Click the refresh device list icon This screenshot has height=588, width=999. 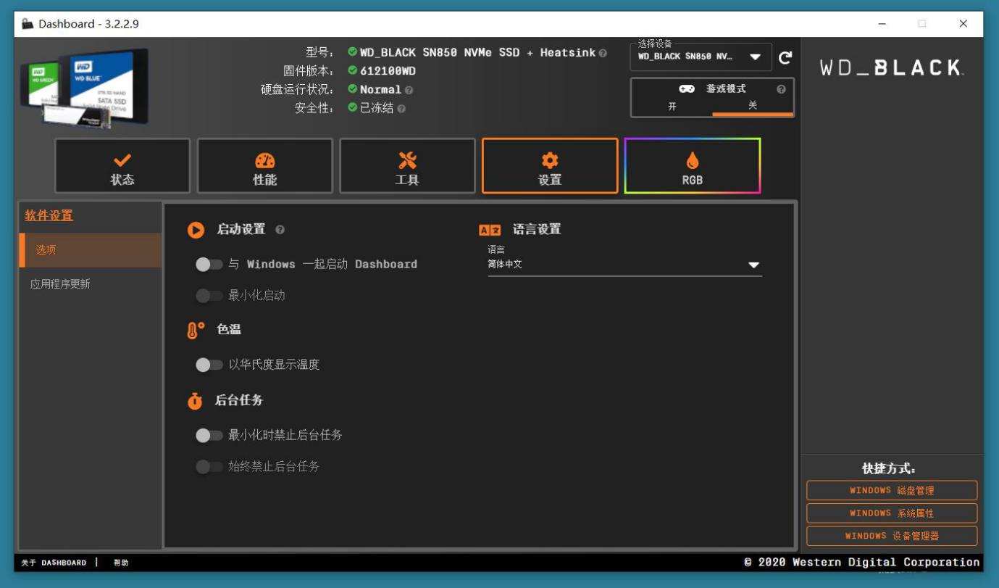(785, 57)
